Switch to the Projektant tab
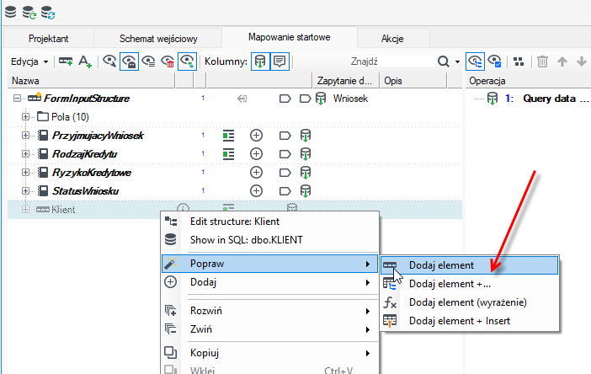The image size is (591, 374). (49, 39)
